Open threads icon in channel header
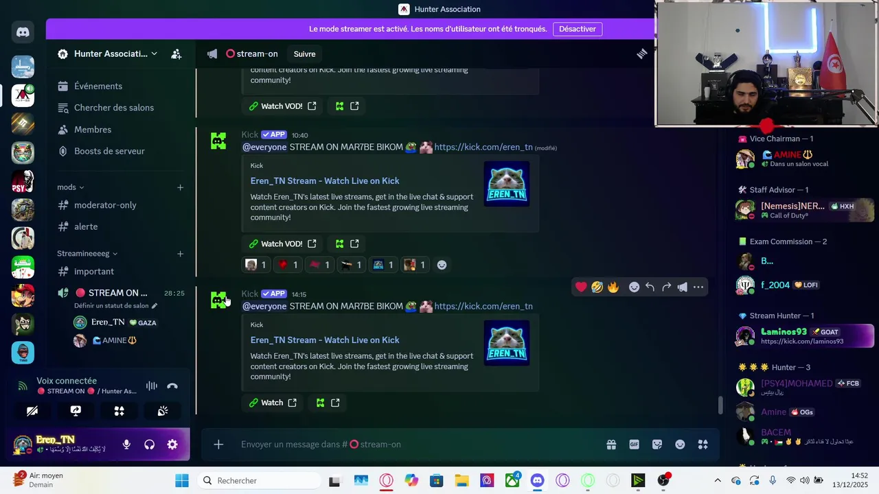 641,54
